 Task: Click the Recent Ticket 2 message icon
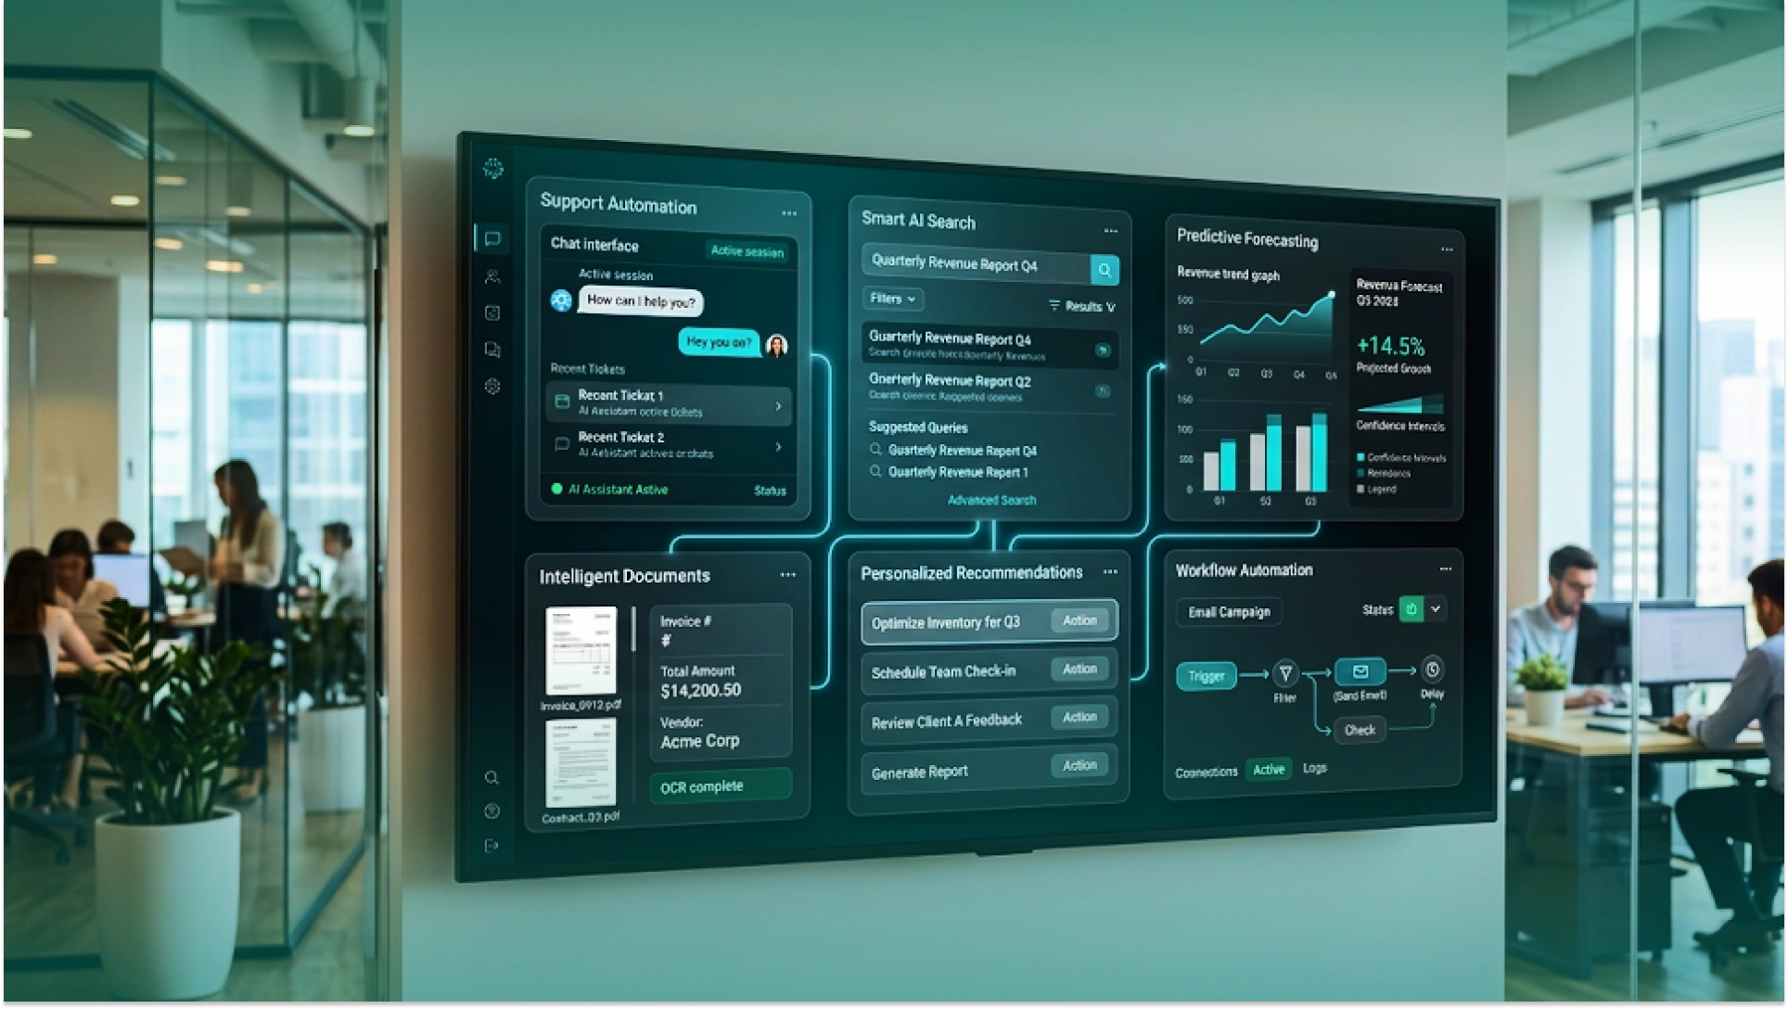point(561,444)
